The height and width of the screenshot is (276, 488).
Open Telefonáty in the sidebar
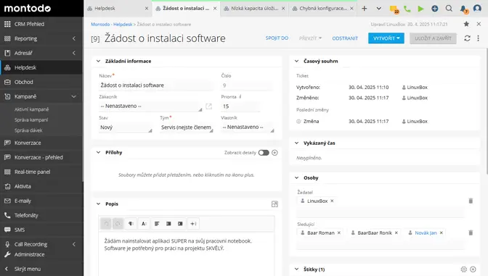[x=41, y=215]
